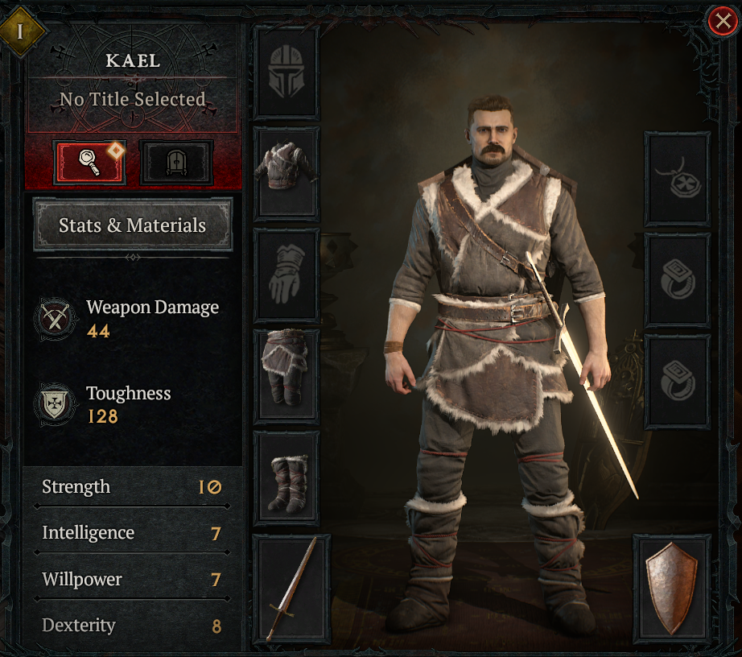Select the copper shield off-hand slot
Screen dimensions: 742x657
click(672, 589)
